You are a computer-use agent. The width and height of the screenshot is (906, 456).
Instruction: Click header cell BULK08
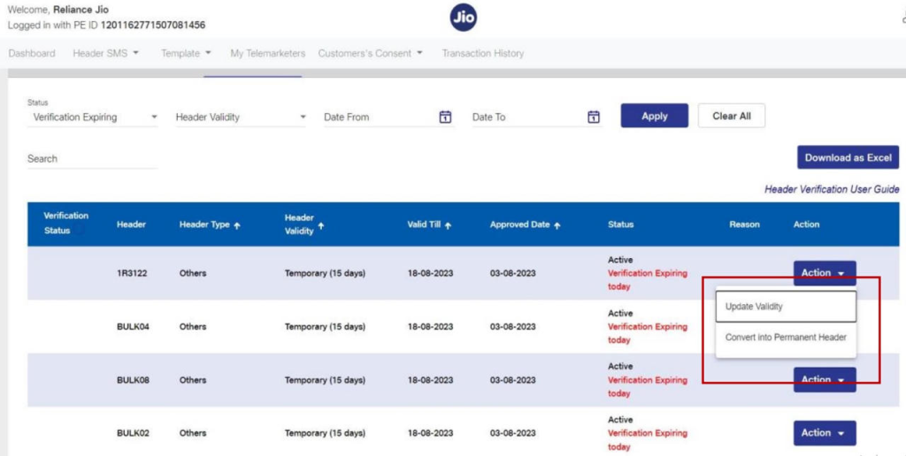coord(134,380)
